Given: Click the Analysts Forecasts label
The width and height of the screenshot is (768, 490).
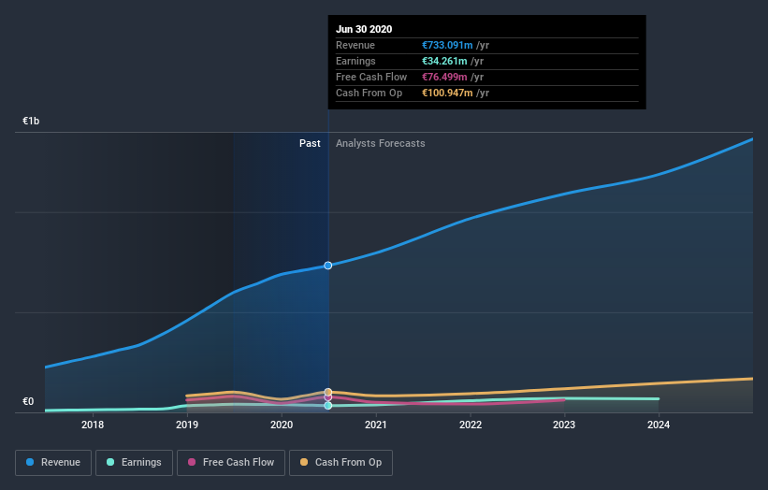Looking at the screenshot, I should pyautogui.click(x=381, y=143).
